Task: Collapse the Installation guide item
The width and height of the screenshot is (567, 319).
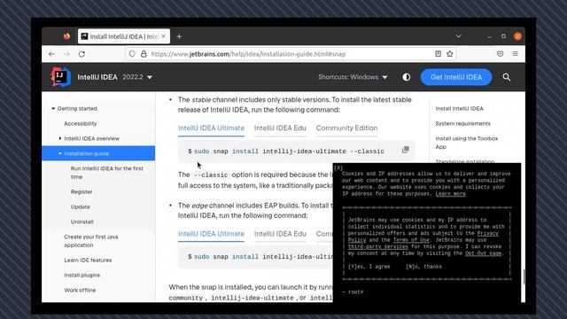Action: tap(60, 153)
